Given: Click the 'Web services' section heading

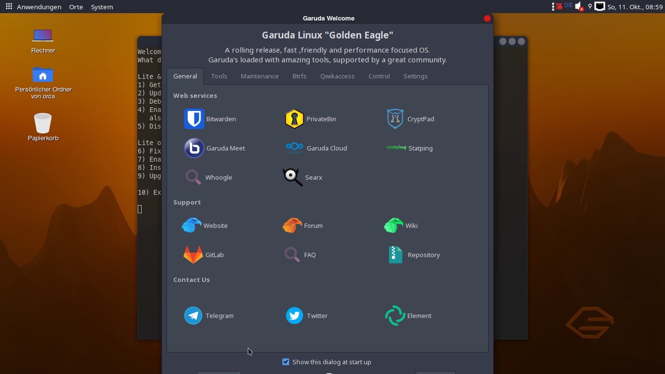Looking at the screenshot, I should click(195, 95).
